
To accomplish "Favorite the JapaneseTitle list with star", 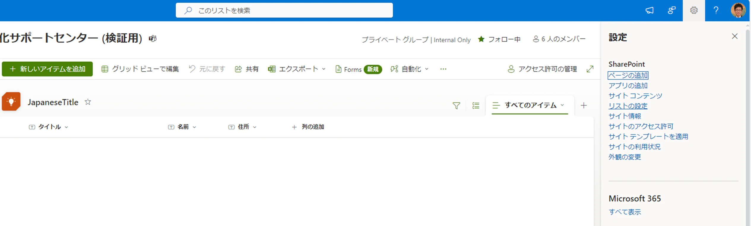I will [x=88, y=102].
